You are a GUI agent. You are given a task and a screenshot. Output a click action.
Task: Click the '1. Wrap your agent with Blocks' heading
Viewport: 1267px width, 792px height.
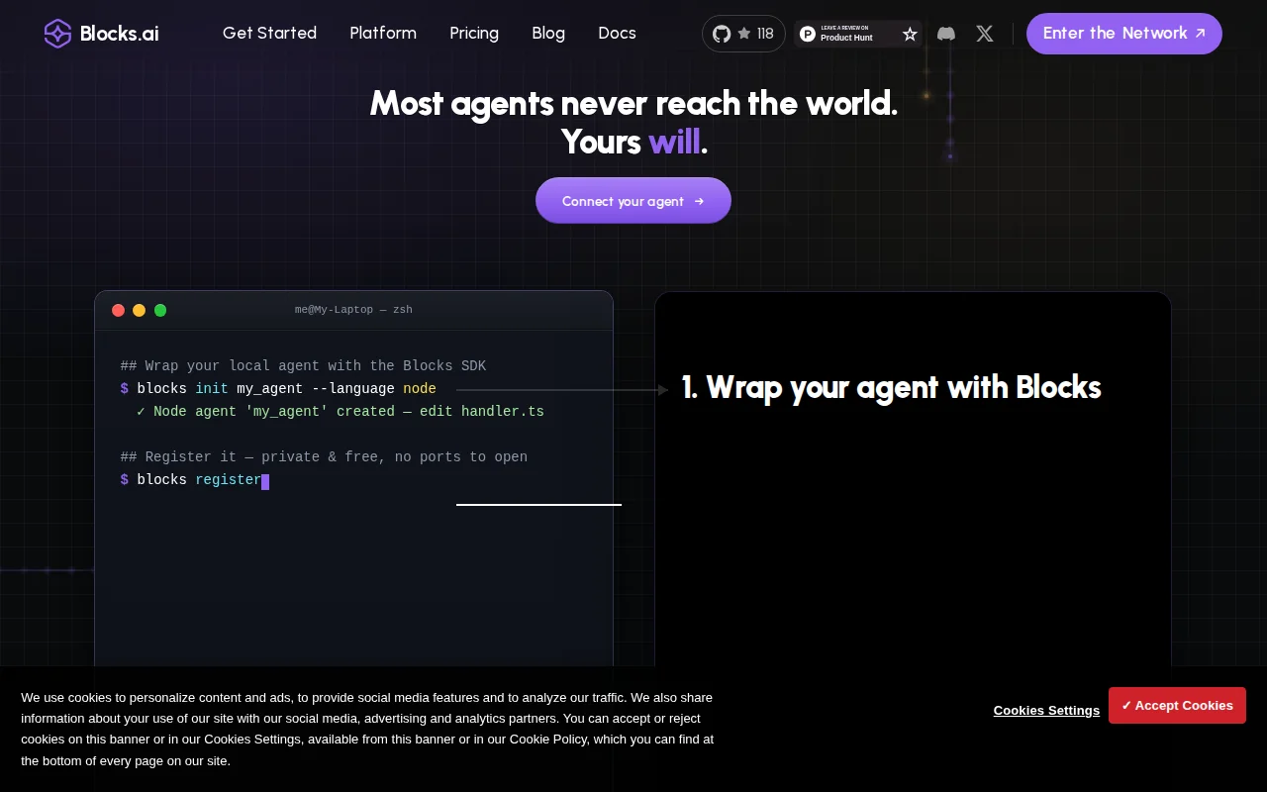click(891, 387)
